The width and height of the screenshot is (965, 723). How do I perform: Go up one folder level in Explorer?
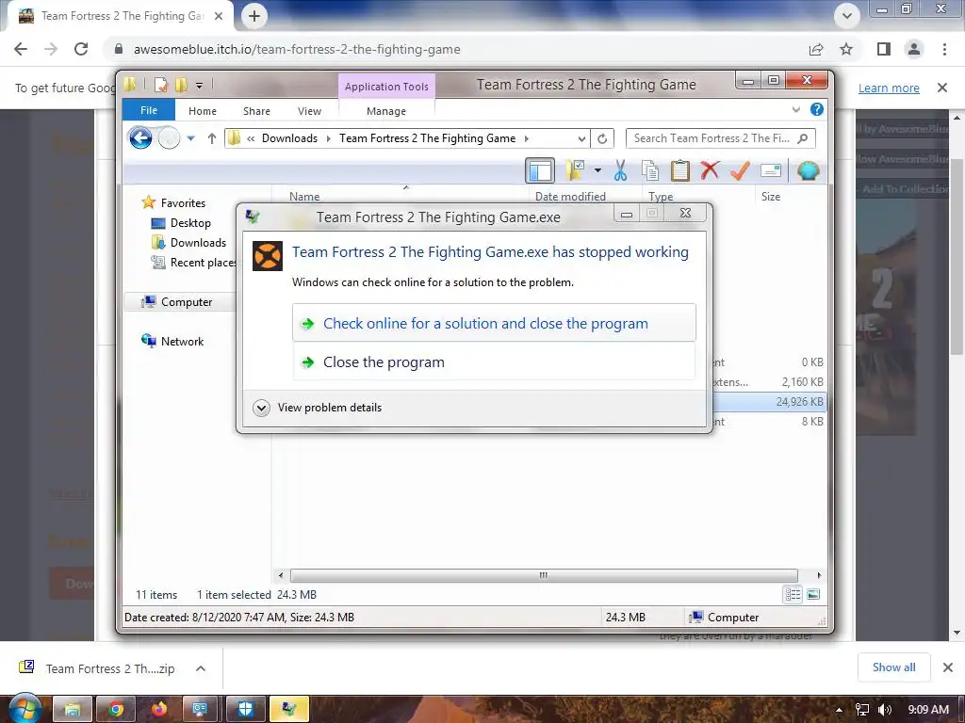pos(212,138)
